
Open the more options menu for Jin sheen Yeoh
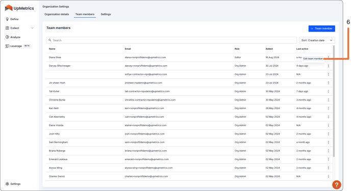coord(329,83)
